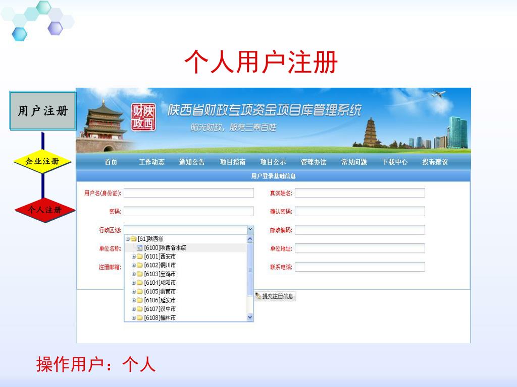Click the 财政陕西 red seal logo
Image resolution: width=517 pixels, height=387 pixels.
143,117
